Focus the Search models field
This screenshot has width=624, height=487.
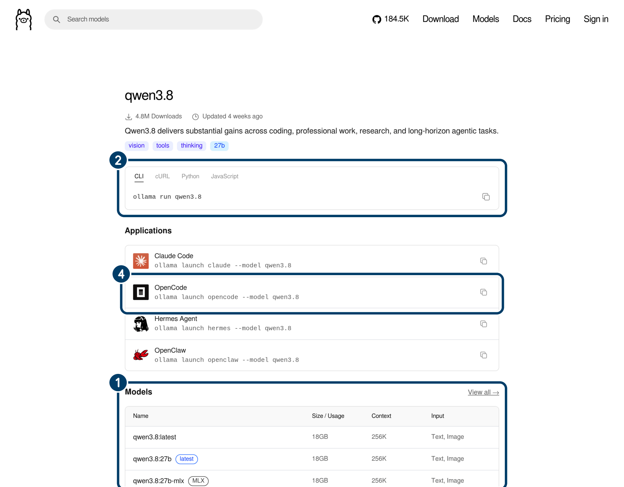pos(154,19)
